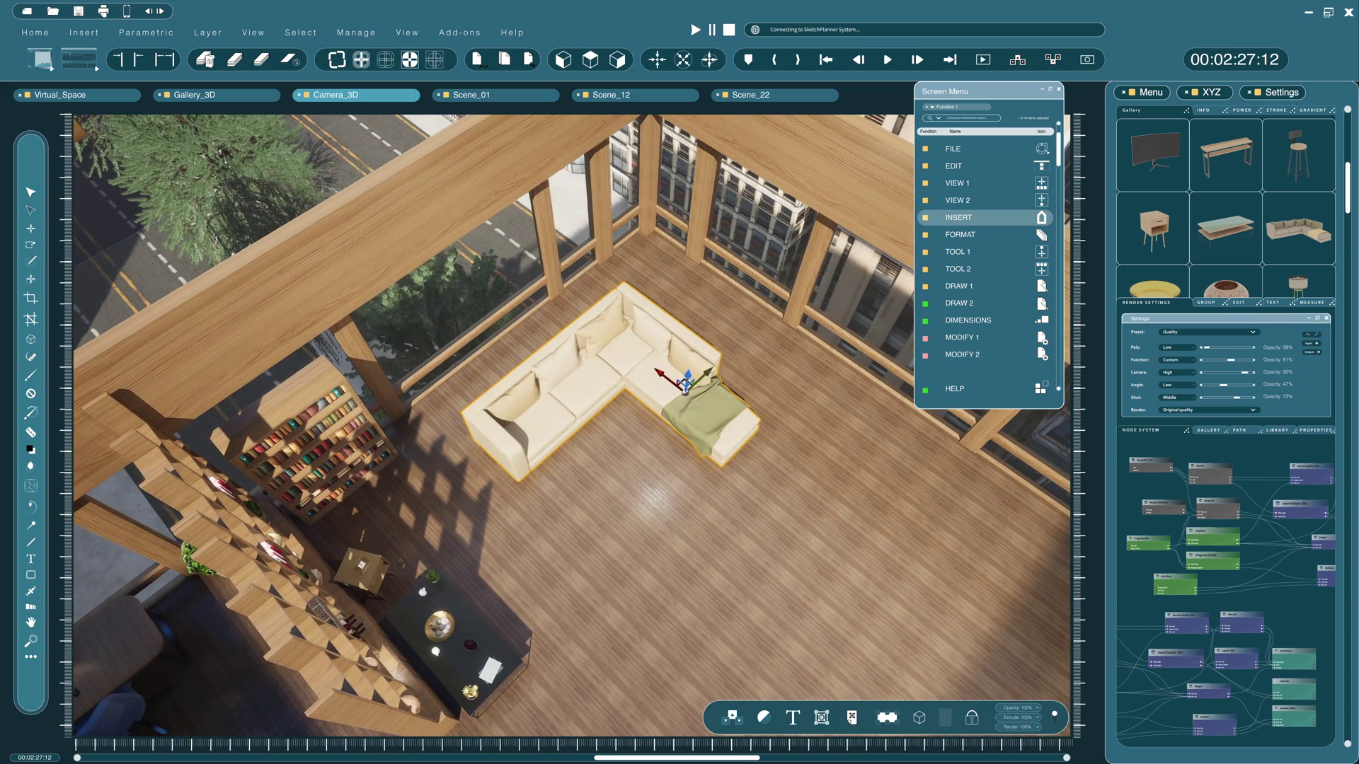This screenshot has height=764, width=1359.
Task: Click the lock icon in bottom toolbar
Action: [x=972, y=717]
